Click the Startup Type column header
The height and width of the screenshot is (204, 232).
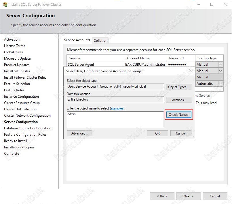210,58
